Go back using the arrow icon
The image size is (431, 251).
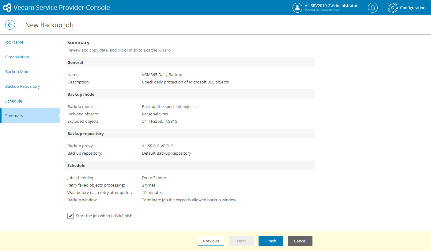[10, 25]
